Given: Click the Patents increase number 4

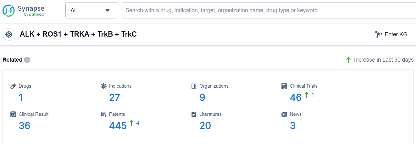Looking at the screenshot, I should tap(138, 123).
